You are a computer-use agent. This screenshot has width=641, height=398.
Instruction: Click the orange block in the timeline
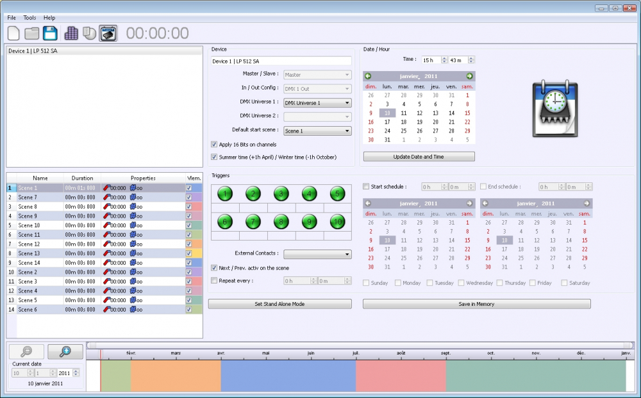(176, 376)
